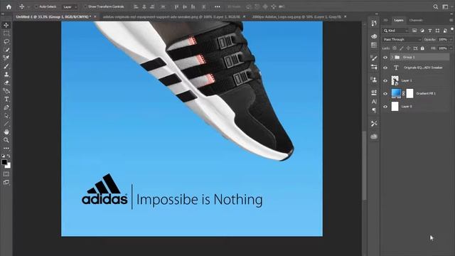Enable the Auto-Select checkbox
Viewport: 455px width, 256px height.
(x=36, y=6)
